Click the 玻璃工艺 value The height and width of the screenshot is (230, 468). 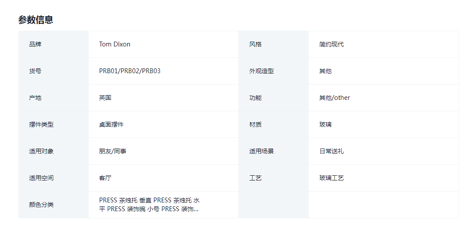331,178
